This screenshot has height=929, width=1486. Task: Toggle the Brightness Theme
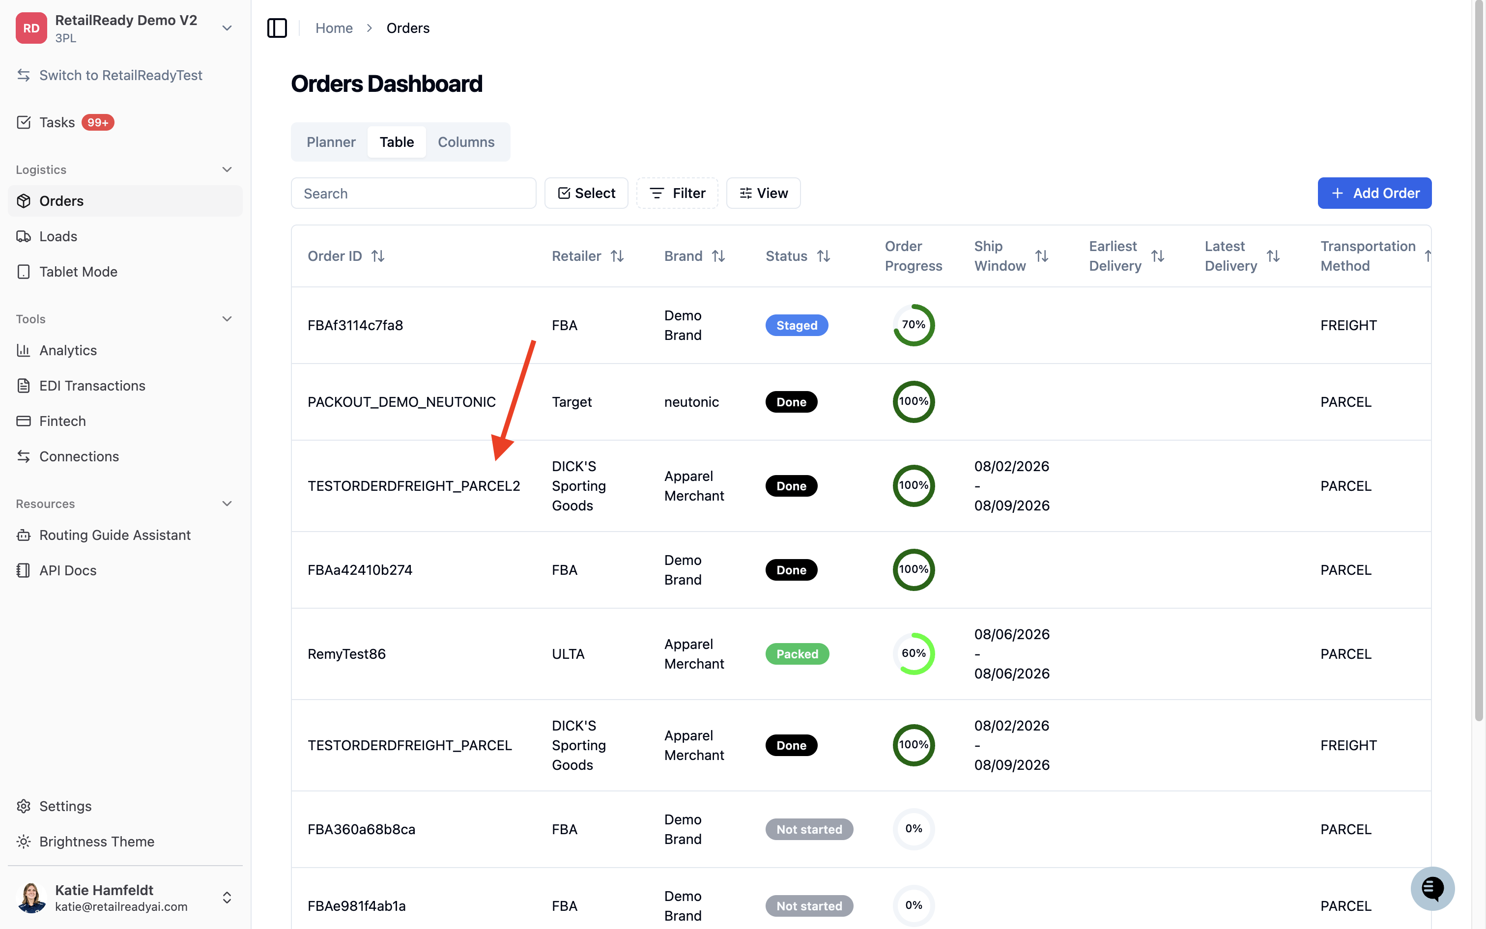click(125, 842)
